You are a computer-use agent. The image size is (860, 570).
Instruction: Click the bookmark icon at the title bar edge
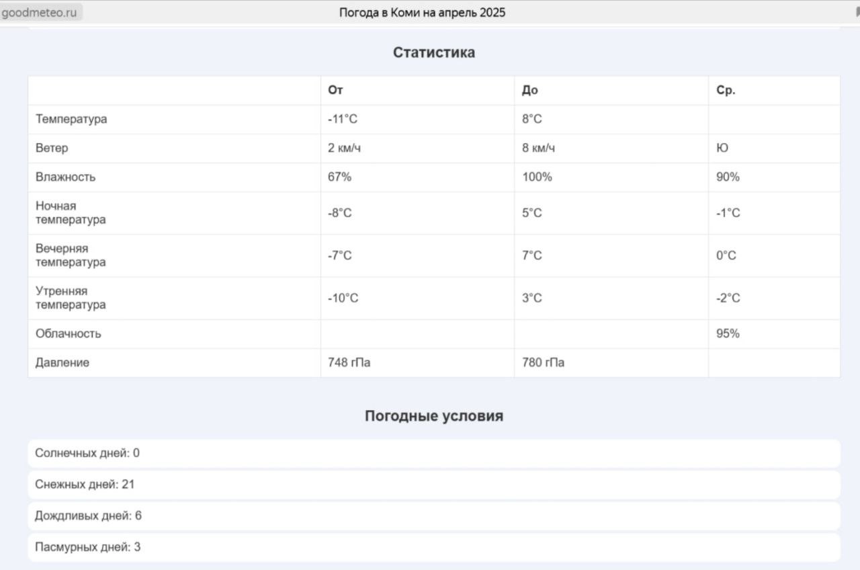click(x=857, y=12)
